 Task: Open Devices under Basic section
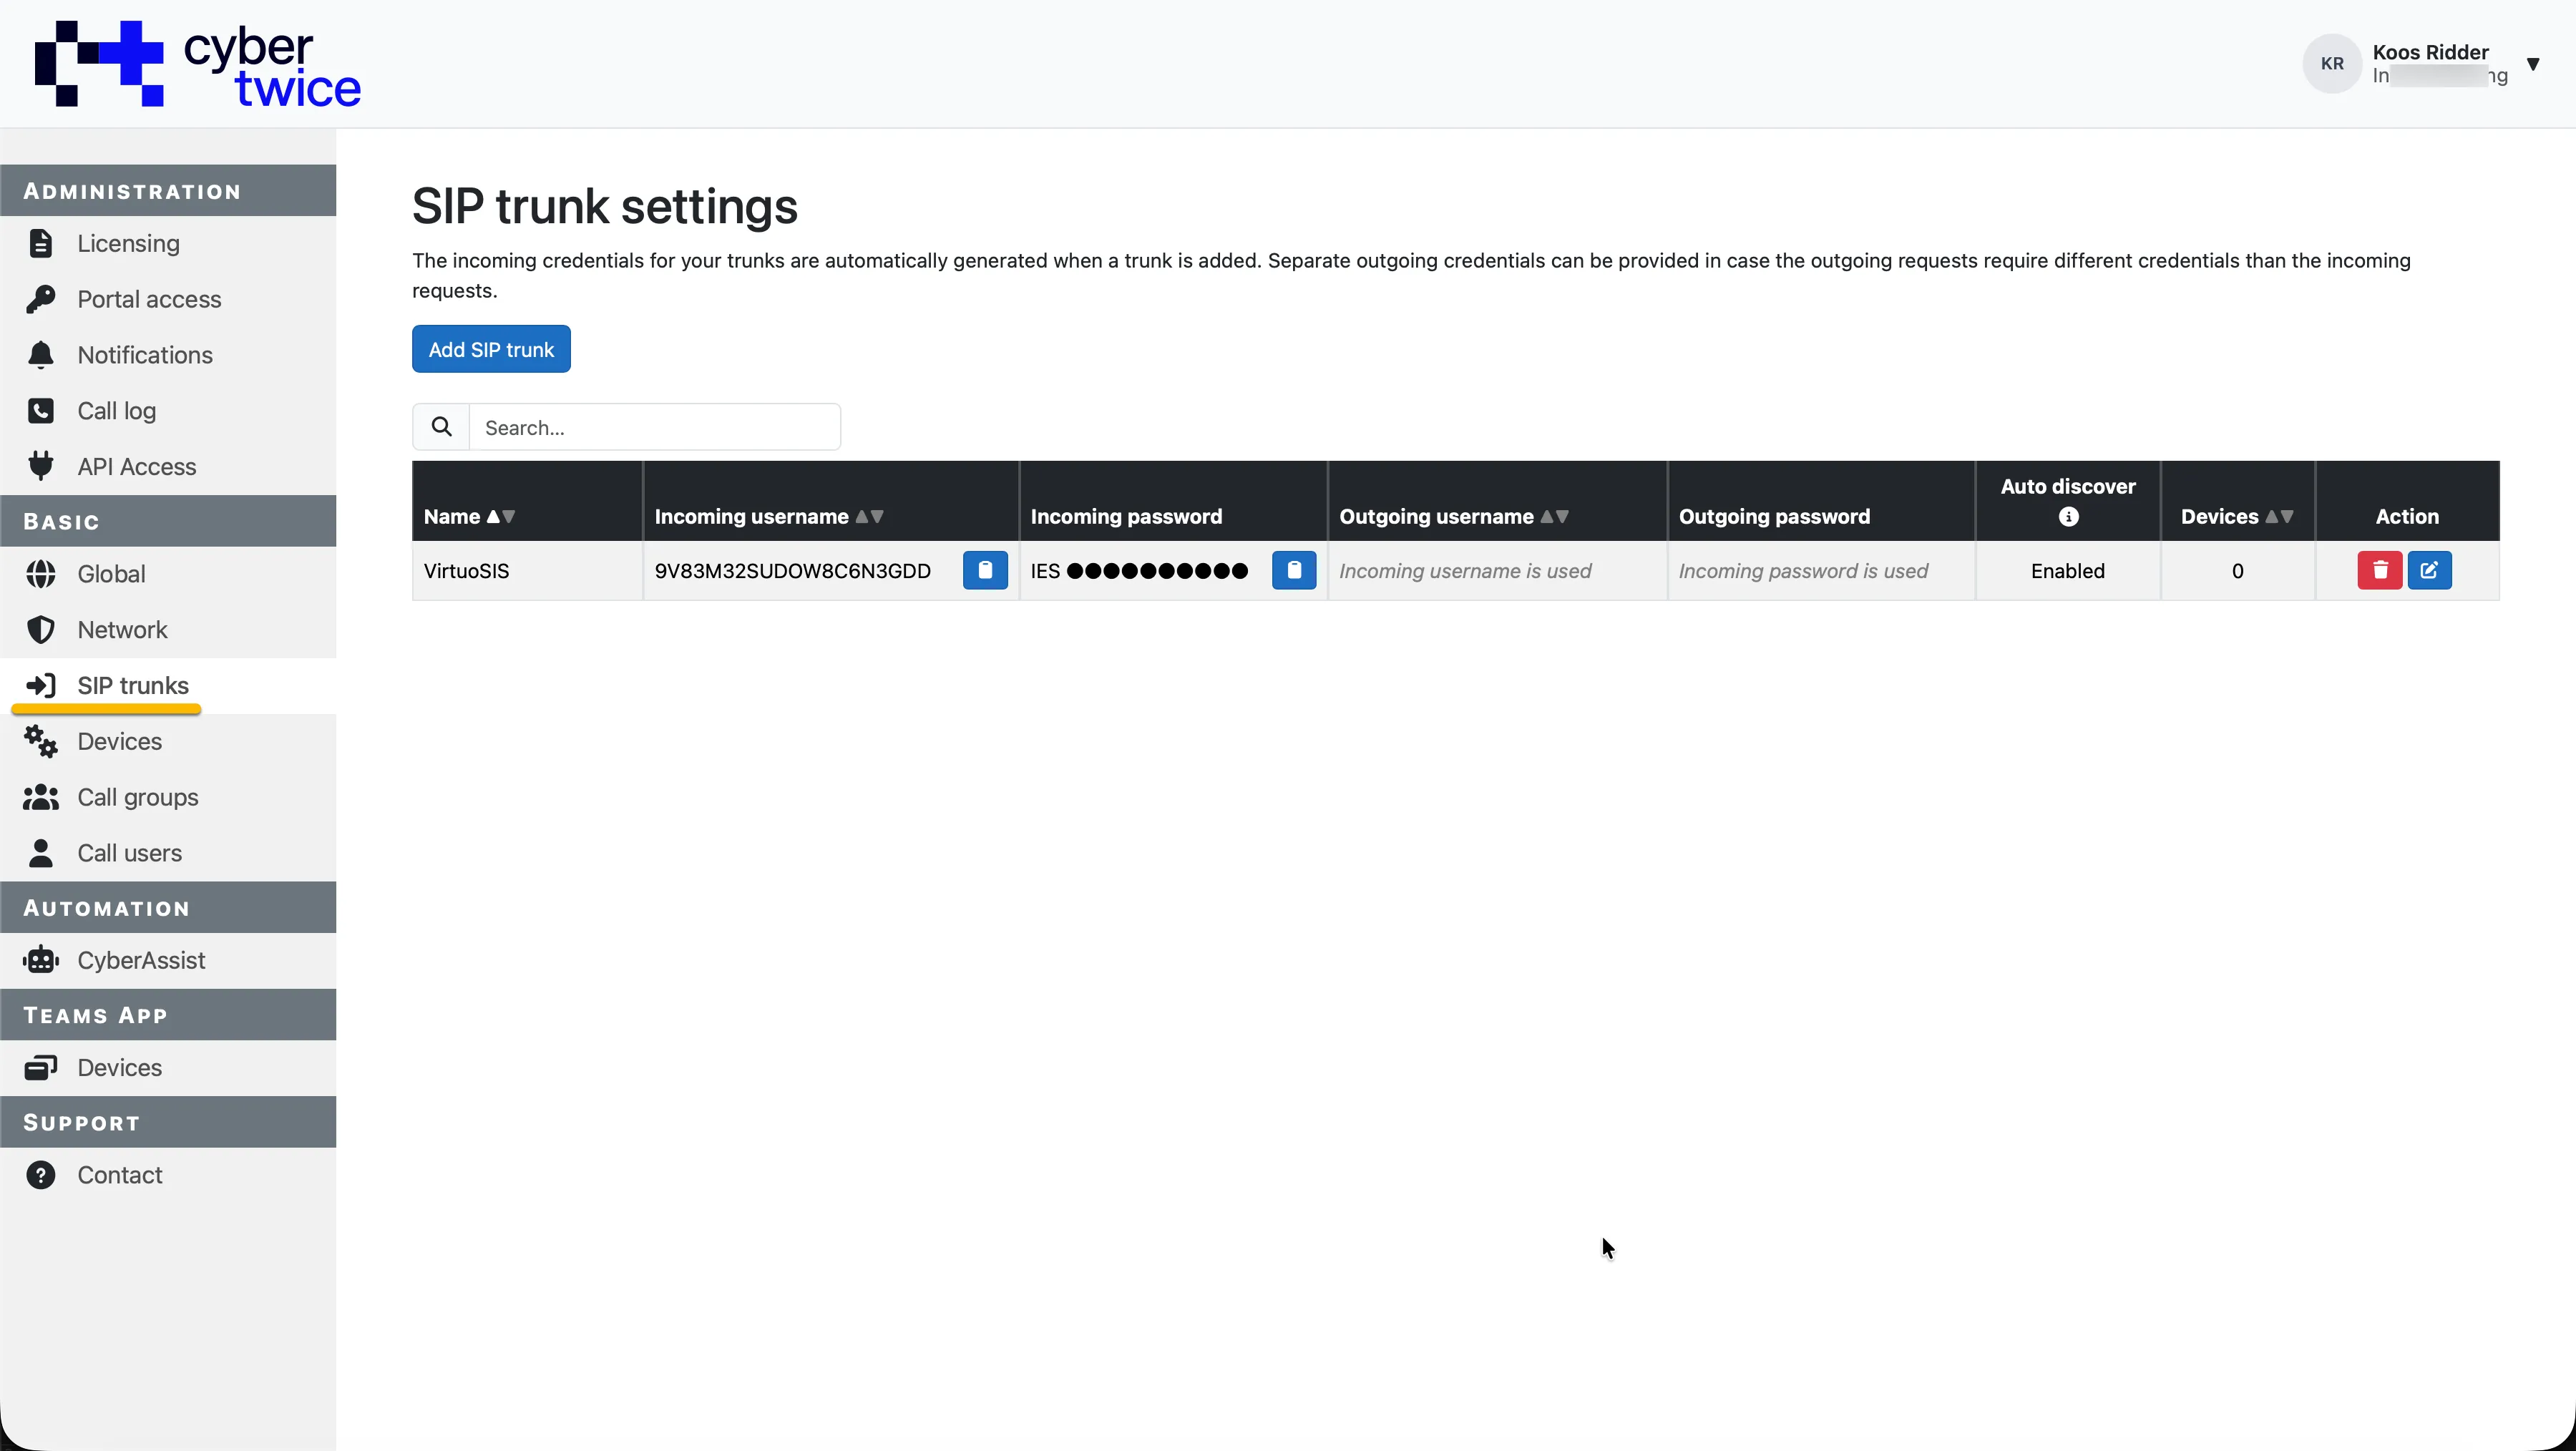click(x=168, y=742)
